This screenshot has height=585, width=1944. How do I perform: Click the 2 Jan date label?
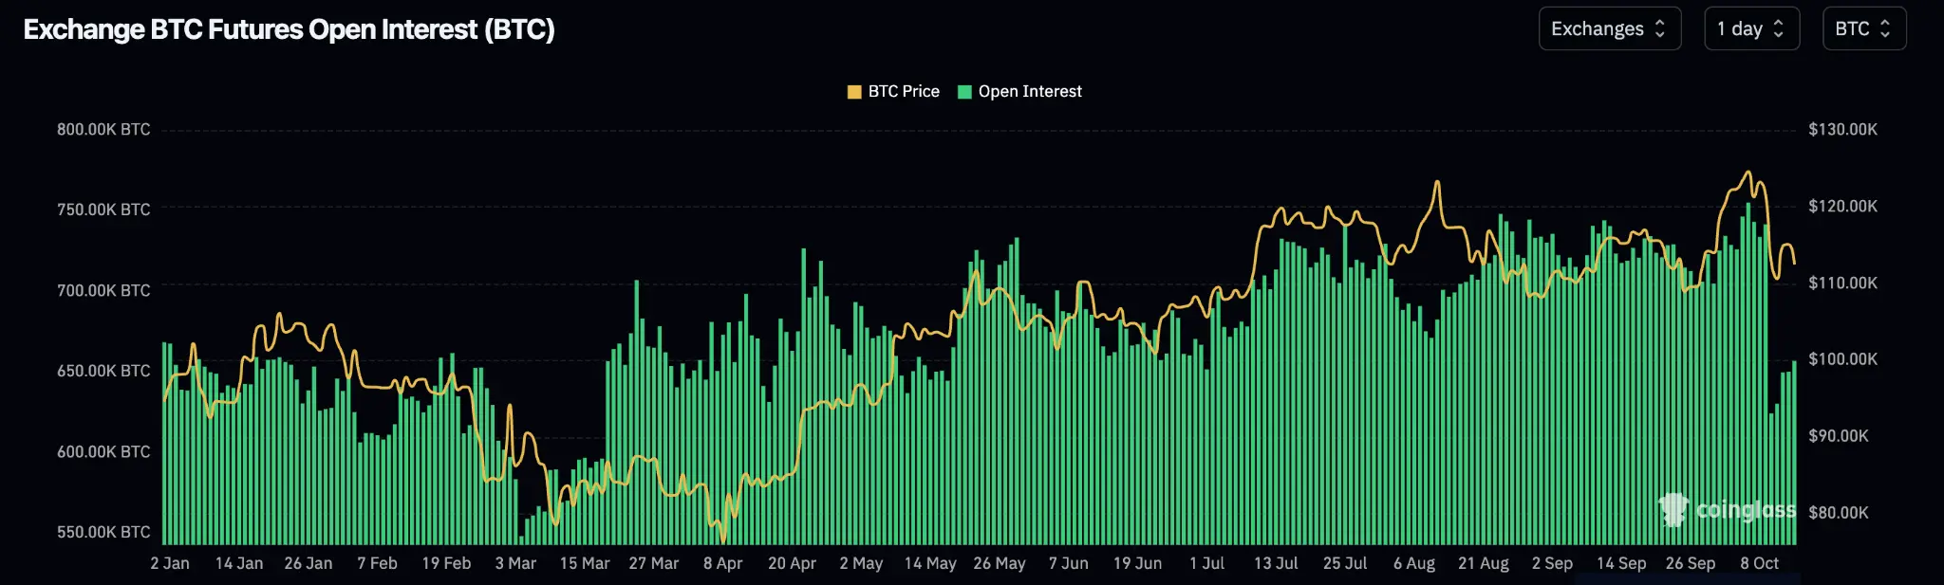170,563
